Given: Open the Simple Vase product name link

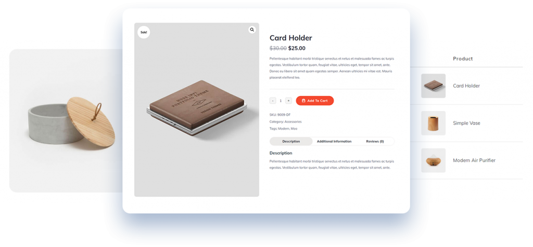Looking at the screenshot, I should click(x=467, y=124).
